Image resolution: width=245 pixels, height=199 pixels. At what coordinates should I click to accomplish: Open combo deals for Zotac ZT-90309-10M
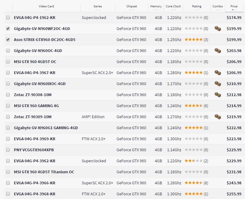(x=218, y=117)
